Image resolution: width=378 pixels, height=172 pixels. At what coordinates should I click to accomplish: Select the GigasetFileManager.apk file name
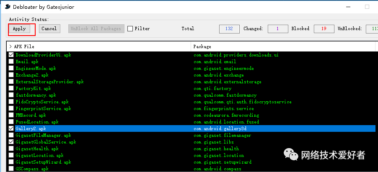(44, 136)
